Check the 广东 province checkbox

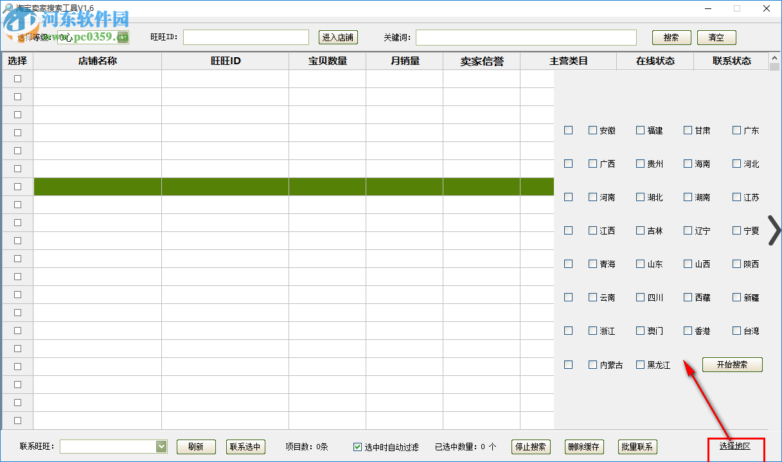[736, 130]
